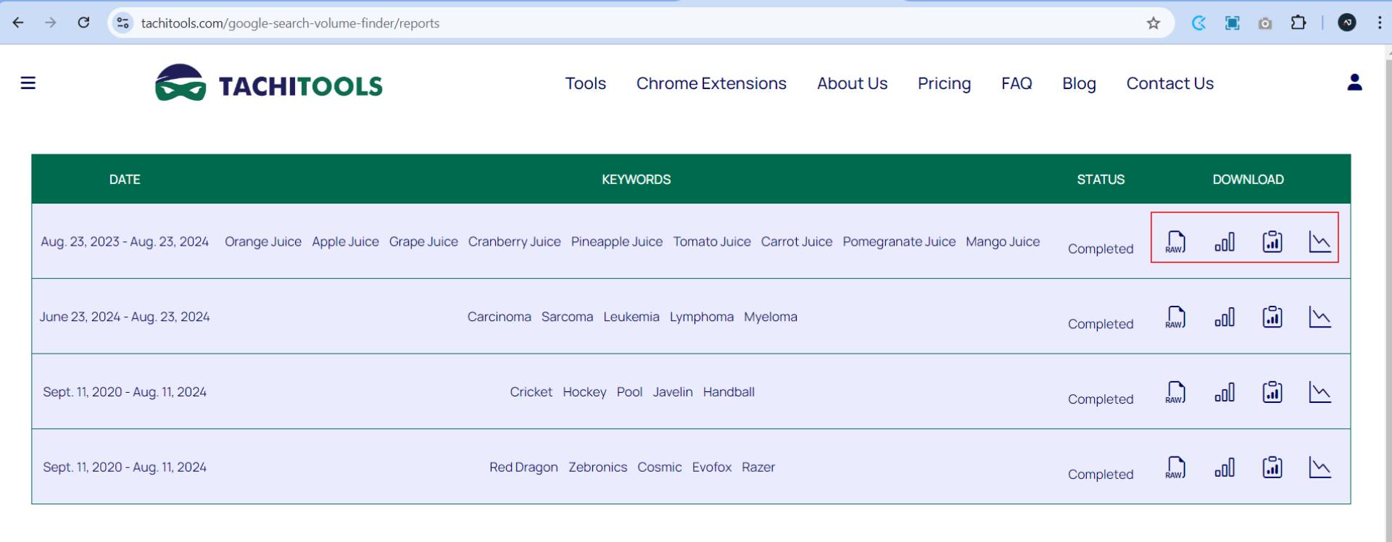Viewport: 1392px width, 542px height.
Task: Reload the page
Action: [83, 22]
